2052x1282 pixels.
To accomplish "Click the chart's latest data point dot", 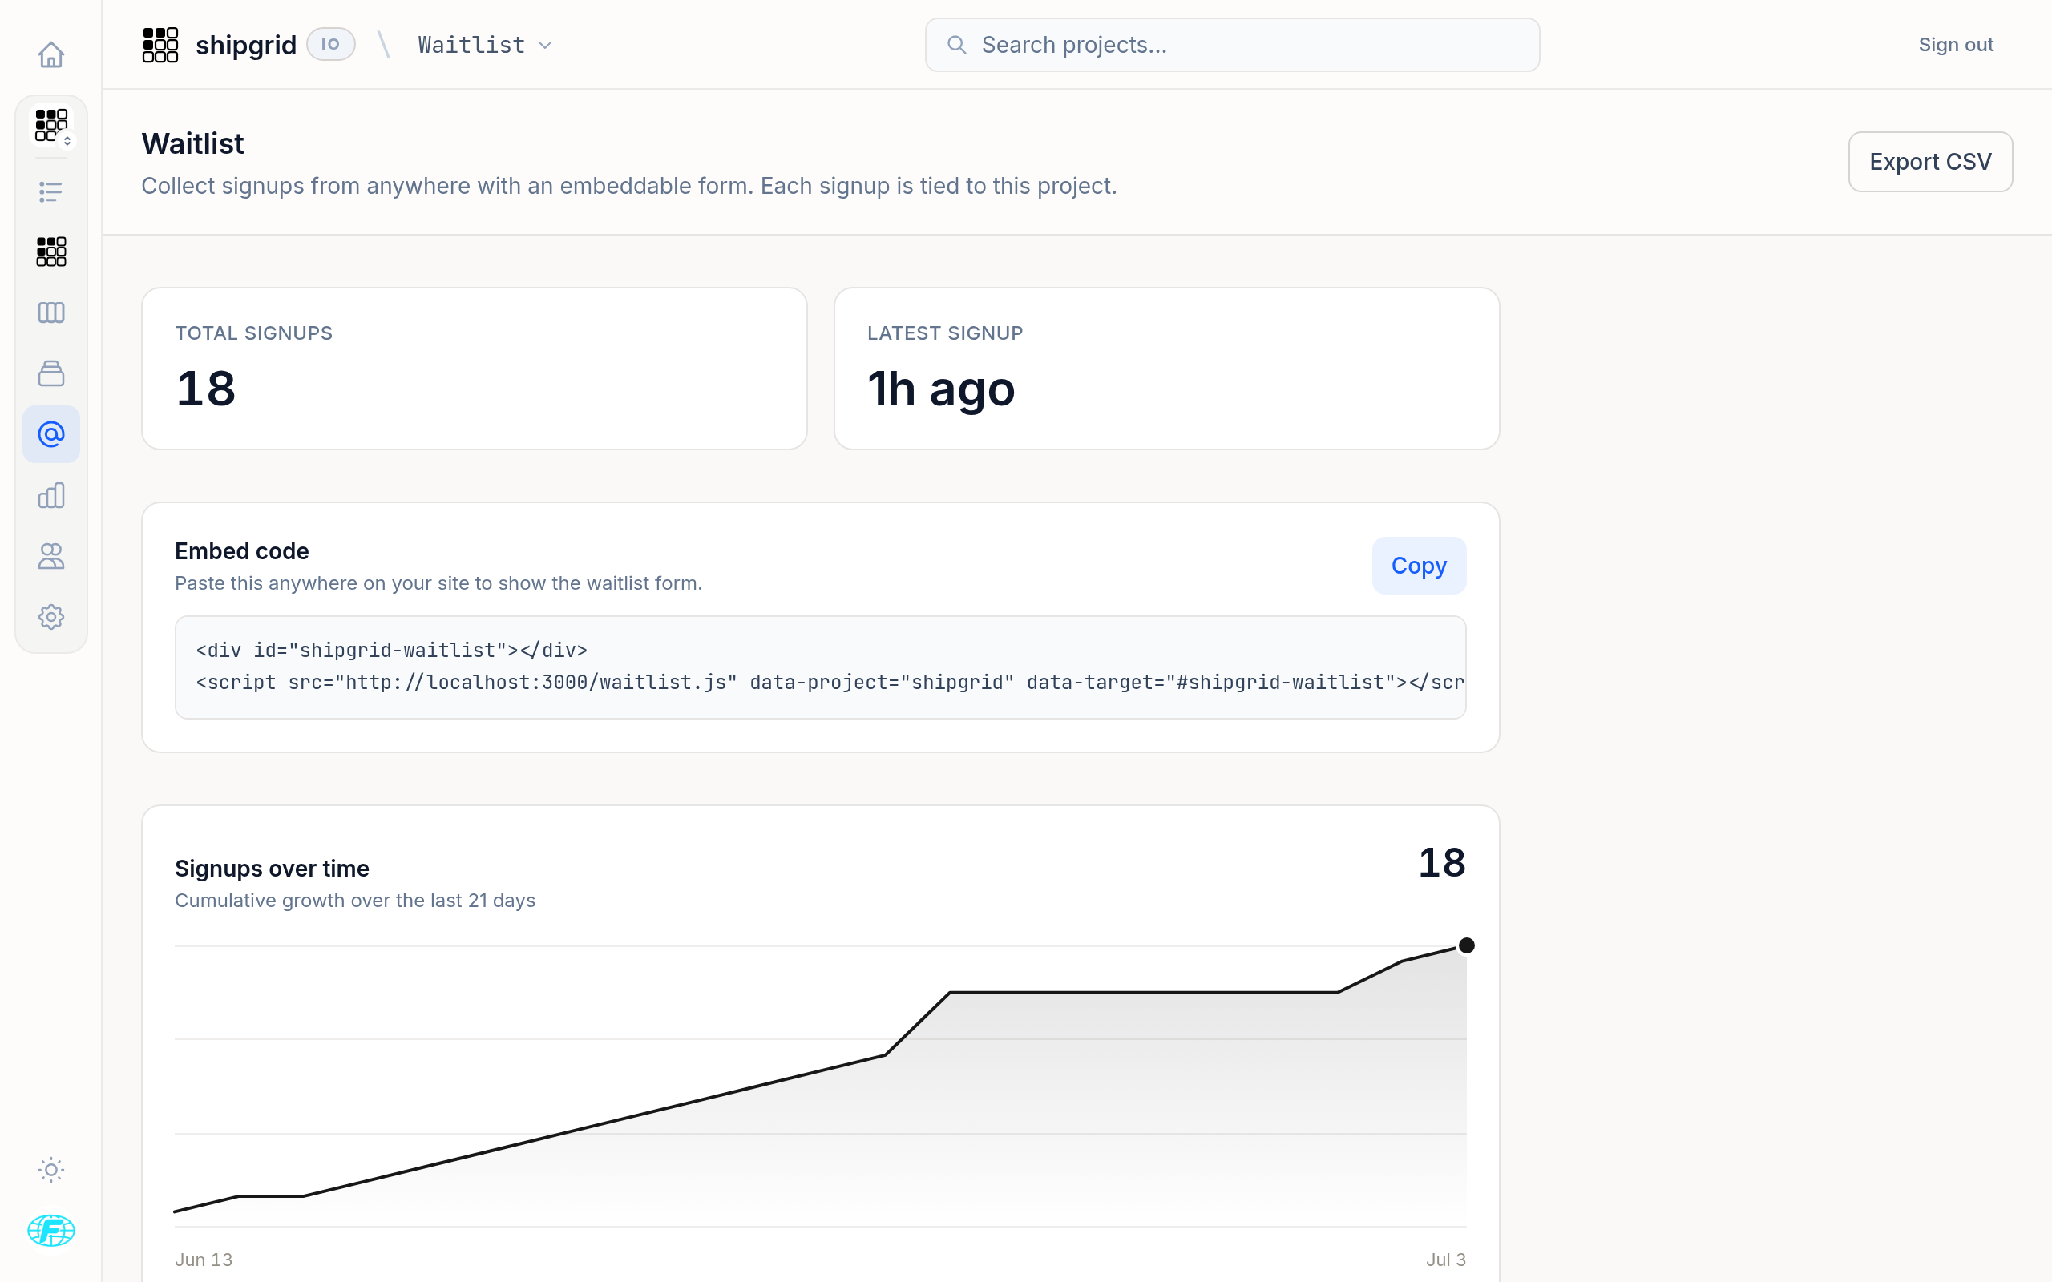I will click(x=1466, y=945).
